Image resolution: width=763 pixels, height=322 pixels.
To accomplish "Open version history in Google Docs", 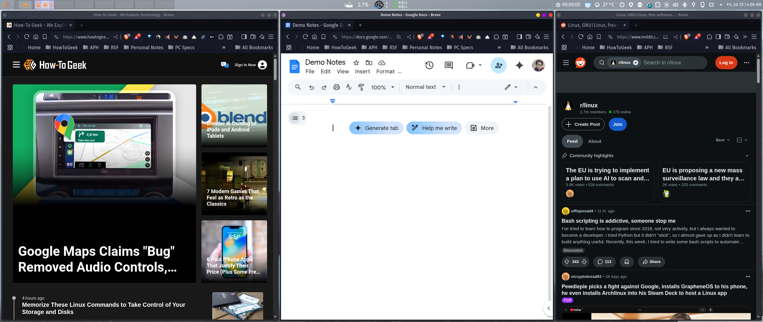I will pyautogui.click(x=429, y=65).
